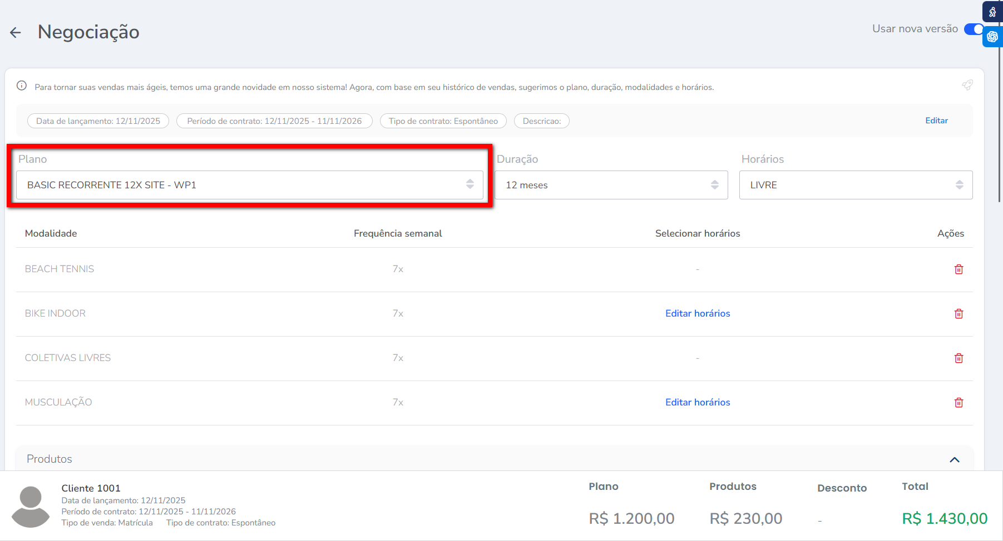Click the Período de contrato chip
This screenshot has height=541, width=1003.
pyautogui.click(x=274, y=121)
